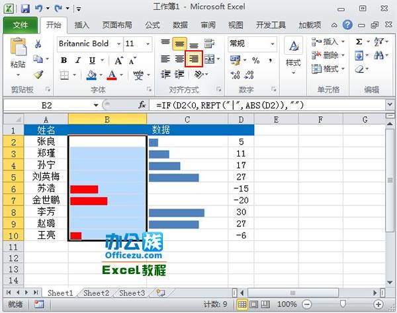Toggle Underline formatting

92,60
